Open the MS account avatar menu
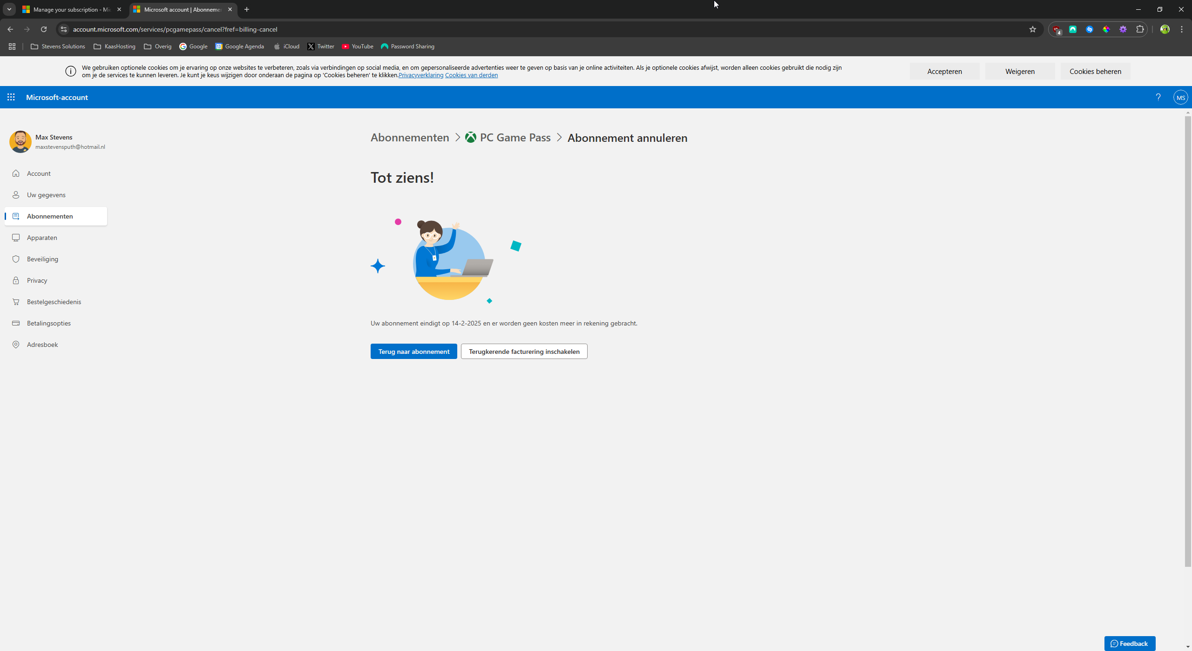The width and height of the screenshot is (1192, 651). point(1180,98)
